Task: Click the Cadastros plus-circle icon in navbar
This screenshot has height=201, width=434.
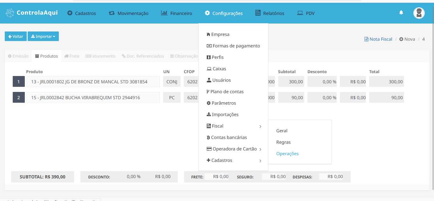Action: click(x=70, y=13)
